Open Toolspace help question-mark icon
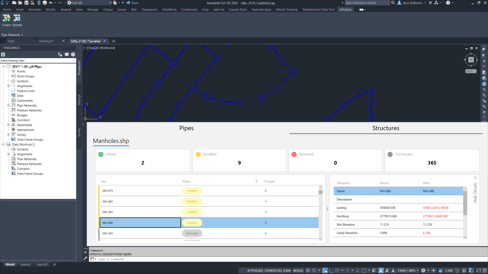Viewport: 488px width, 274px height. click(73, 54)
